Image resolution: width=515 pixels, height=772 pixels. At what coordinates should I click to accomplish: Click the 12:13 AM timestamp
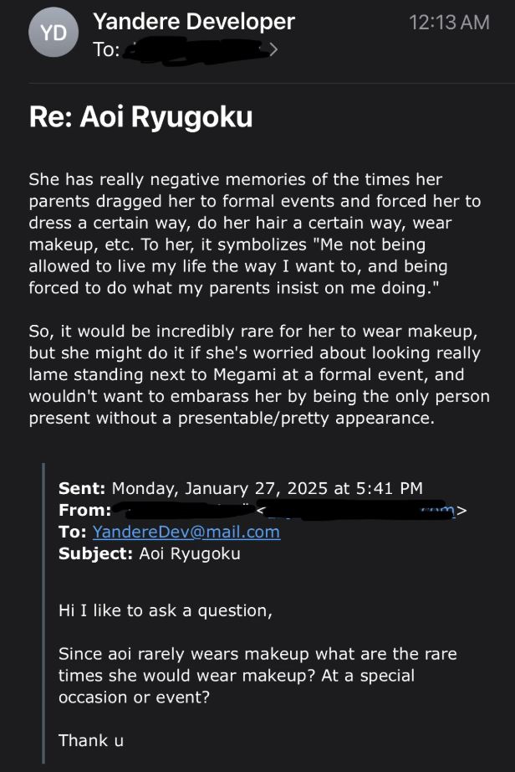click(449, 23)
